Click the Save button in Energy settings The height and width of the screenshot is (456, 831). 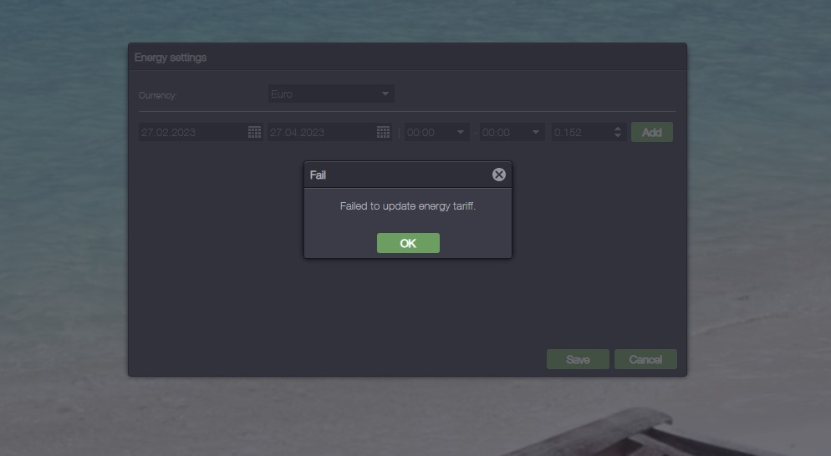click(x=578, y=359)
